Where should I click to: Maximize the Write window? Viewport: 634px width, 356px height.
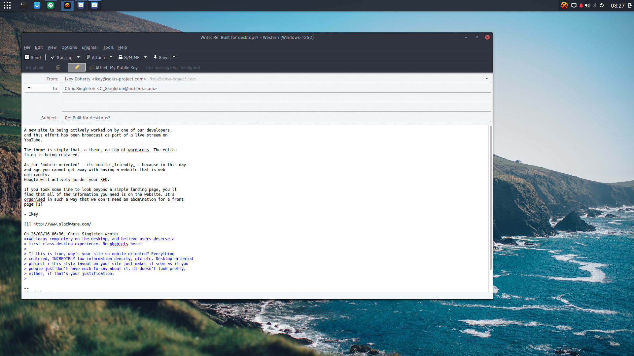[477, 37]
